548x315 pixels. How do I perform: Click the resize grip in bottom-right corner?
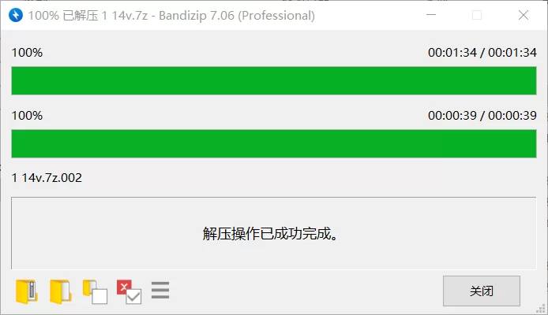click(x=541, y=309)
